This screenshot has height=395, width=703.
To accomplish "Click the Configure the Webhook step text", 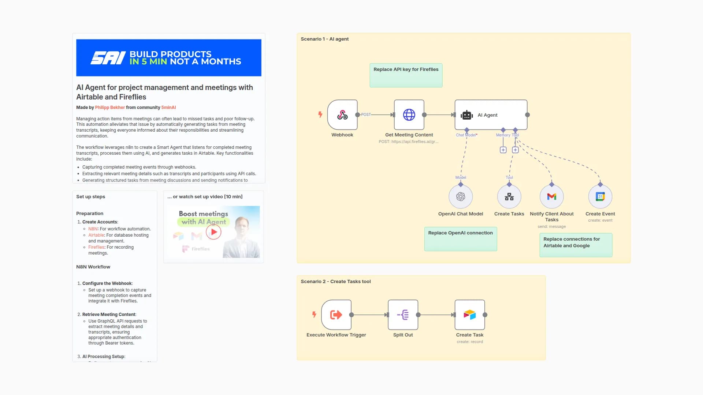I will point(107,283).
